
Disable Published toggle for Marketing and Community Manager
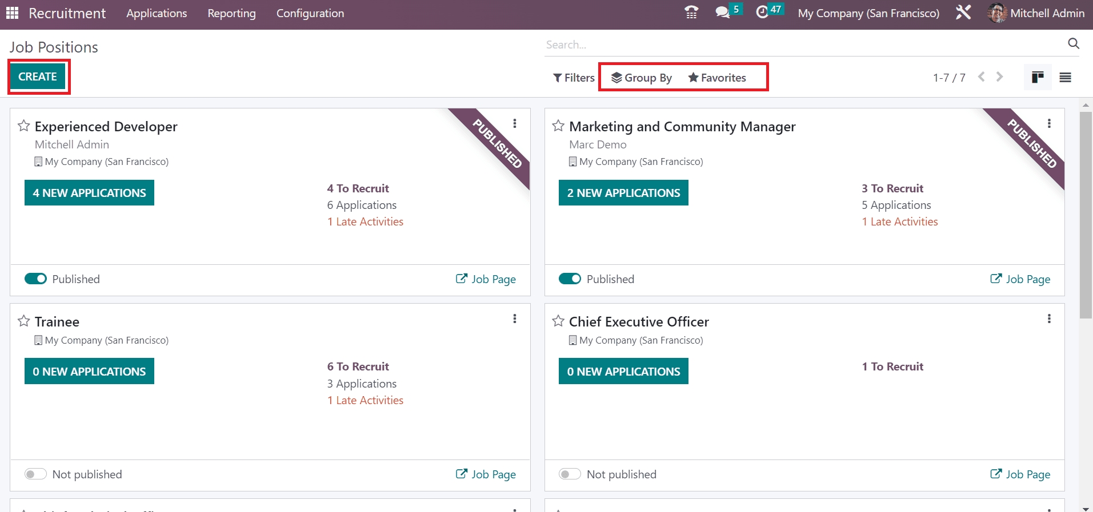tap(570, 279)
